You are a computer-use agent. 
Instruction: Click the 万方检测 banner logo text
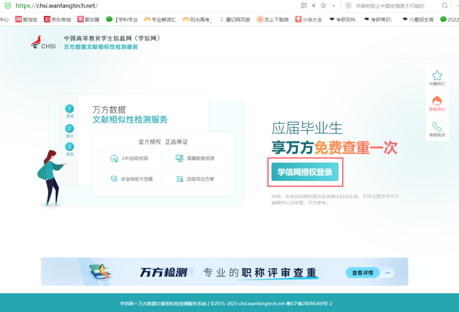[x=163, y=272]
